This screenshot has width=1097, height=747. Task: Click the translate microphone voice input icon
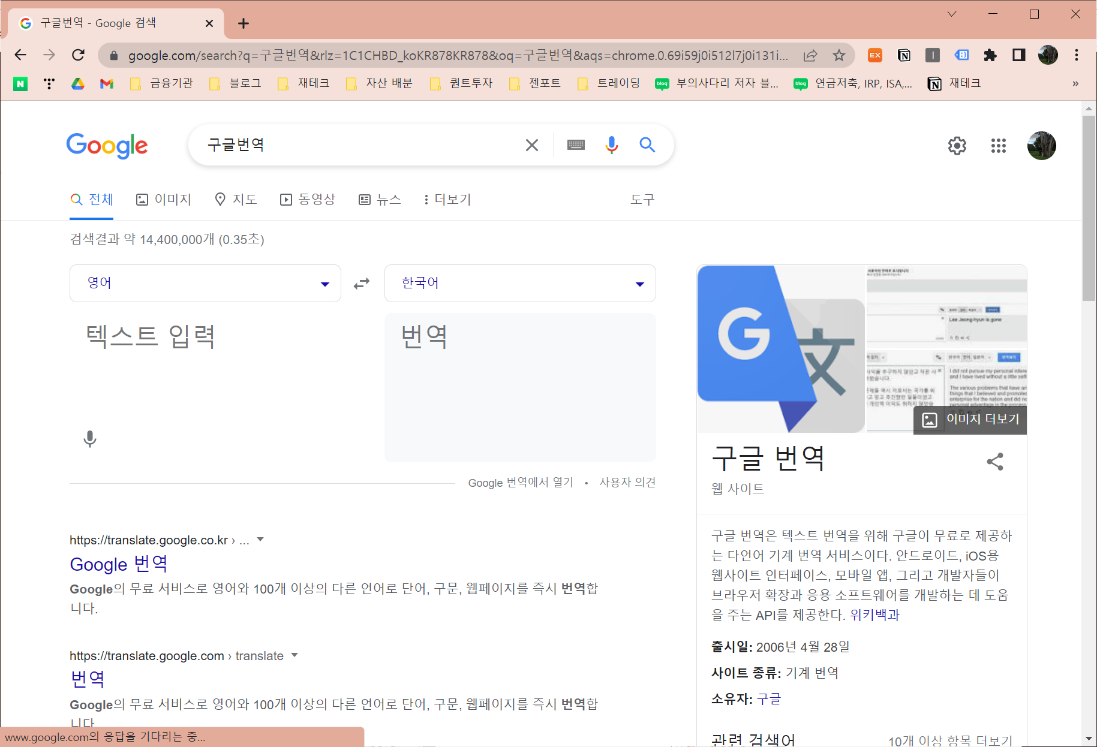point(90,439)
